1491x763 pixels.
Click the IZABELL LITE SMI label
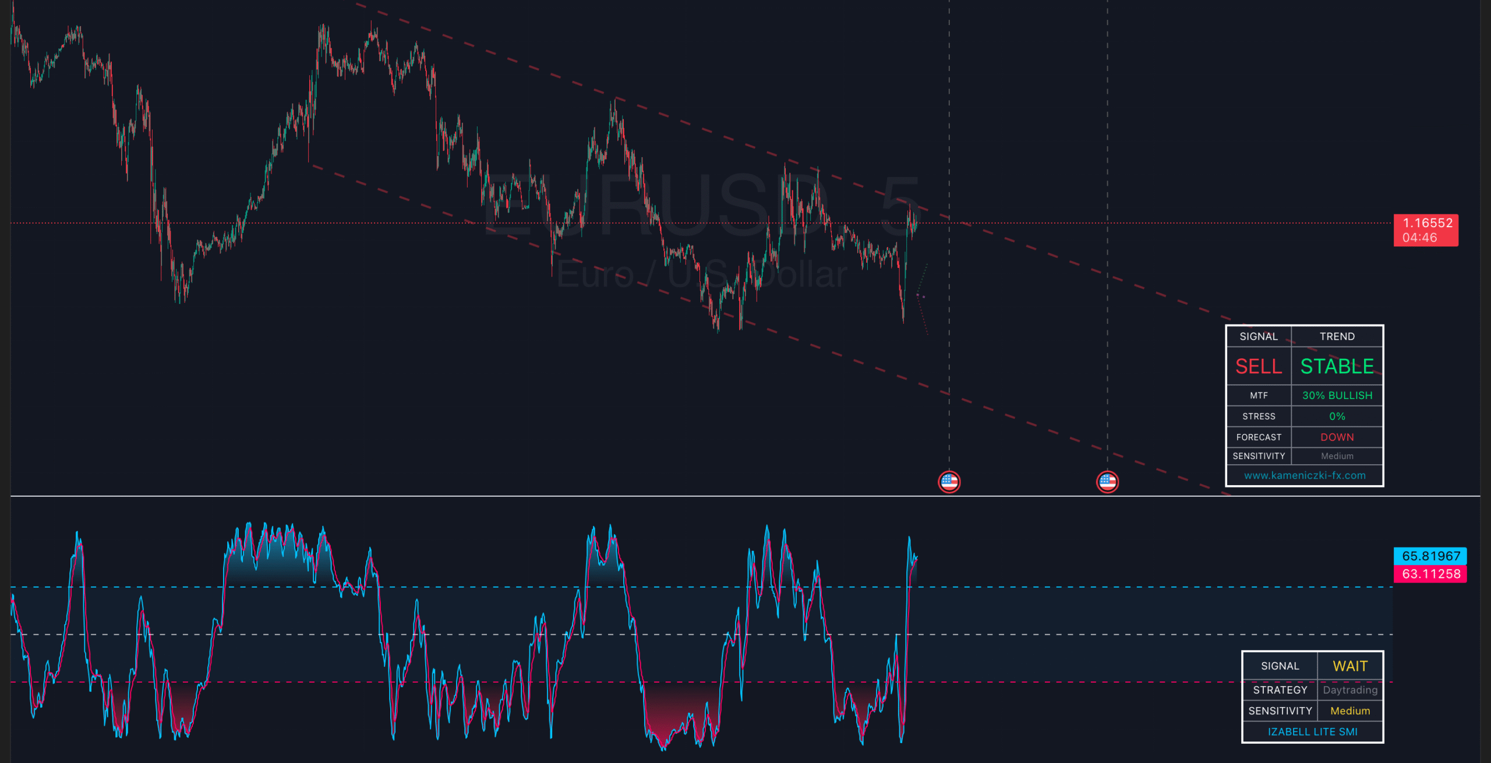click(x=1312, y=732)
